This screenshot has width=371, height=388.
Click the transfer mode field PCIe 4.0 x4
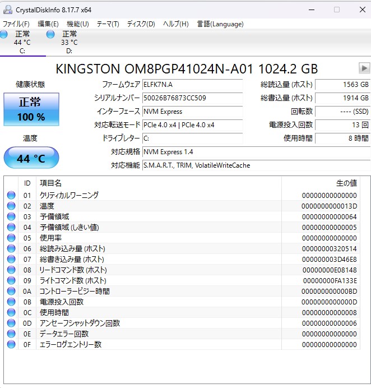point(192,124)
